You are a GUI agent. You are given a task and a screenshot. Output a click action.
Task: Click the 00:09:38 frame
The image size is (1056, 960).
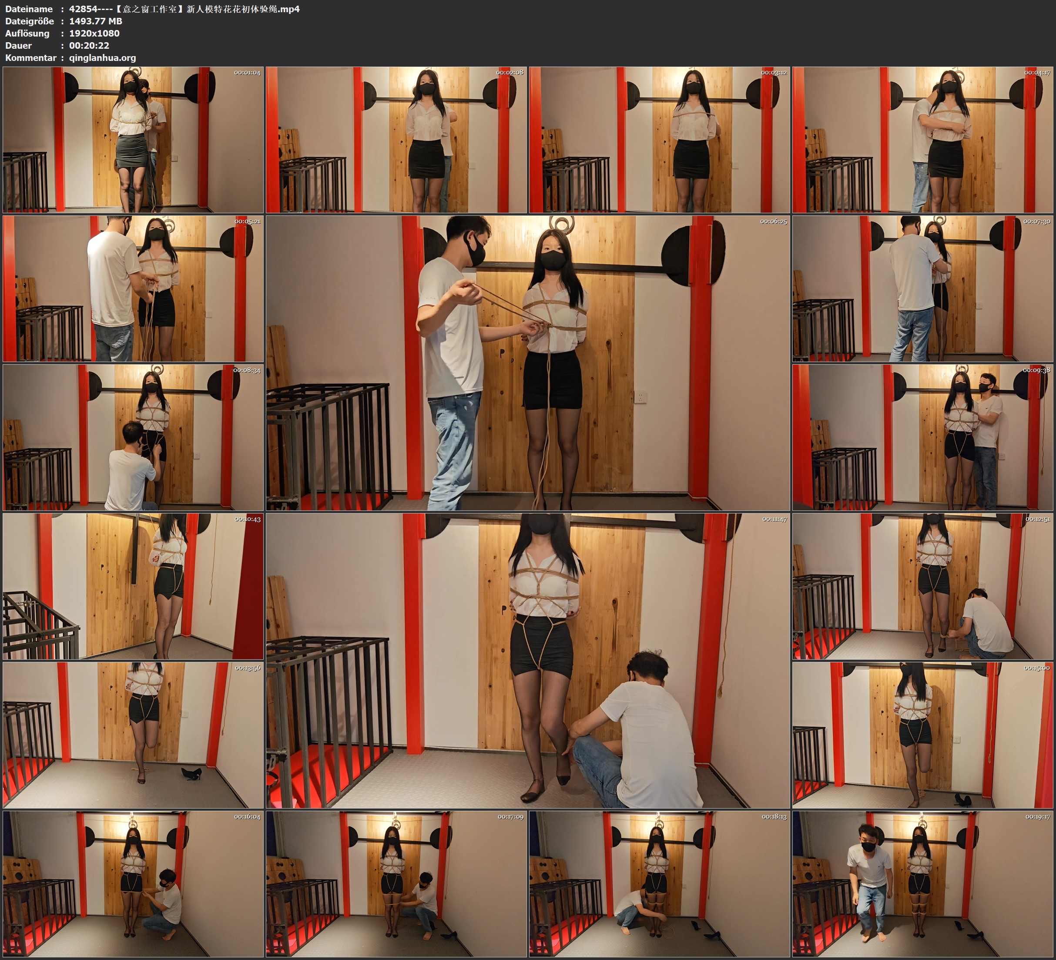922,437
